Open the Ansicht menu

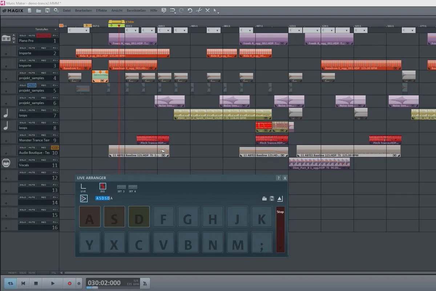point(117,11)
